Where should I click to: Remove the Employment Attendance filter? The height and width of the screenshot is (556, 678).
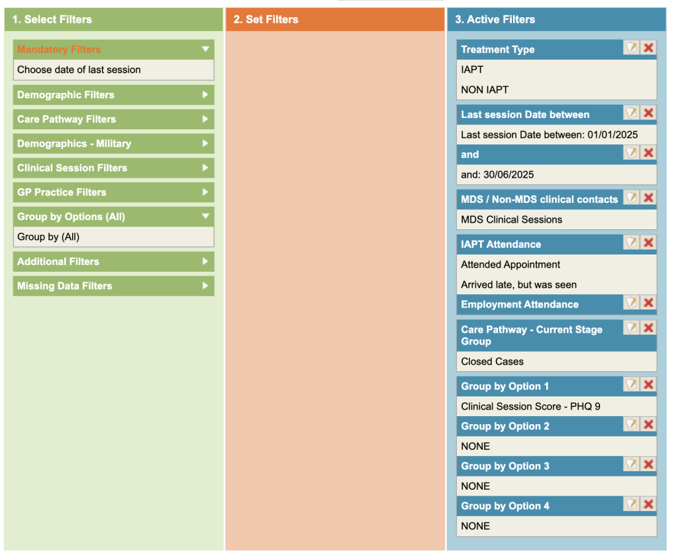pos(649,303)
